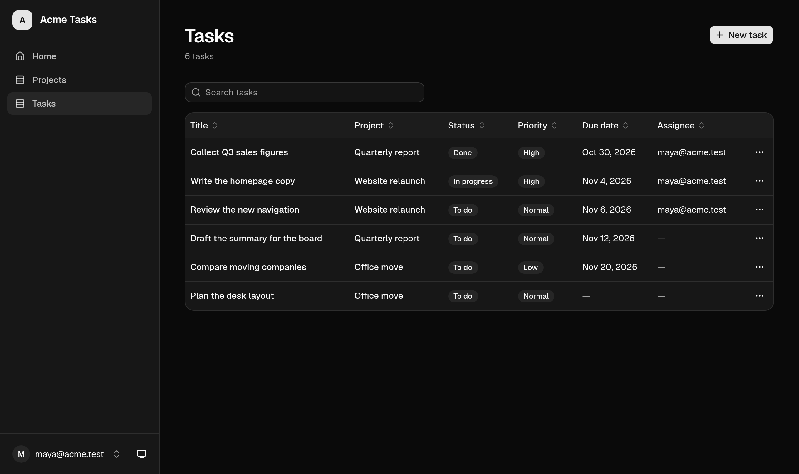799x474 pixels.
Task: Go to Home in the sidebar
Action: pos(80,56)
